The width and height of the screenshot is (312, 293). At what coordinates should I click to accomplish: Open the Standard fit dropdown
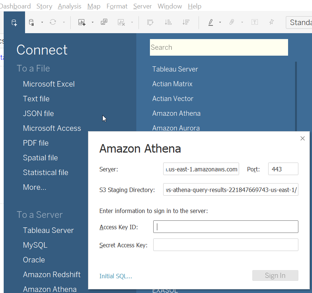[300, 22]
